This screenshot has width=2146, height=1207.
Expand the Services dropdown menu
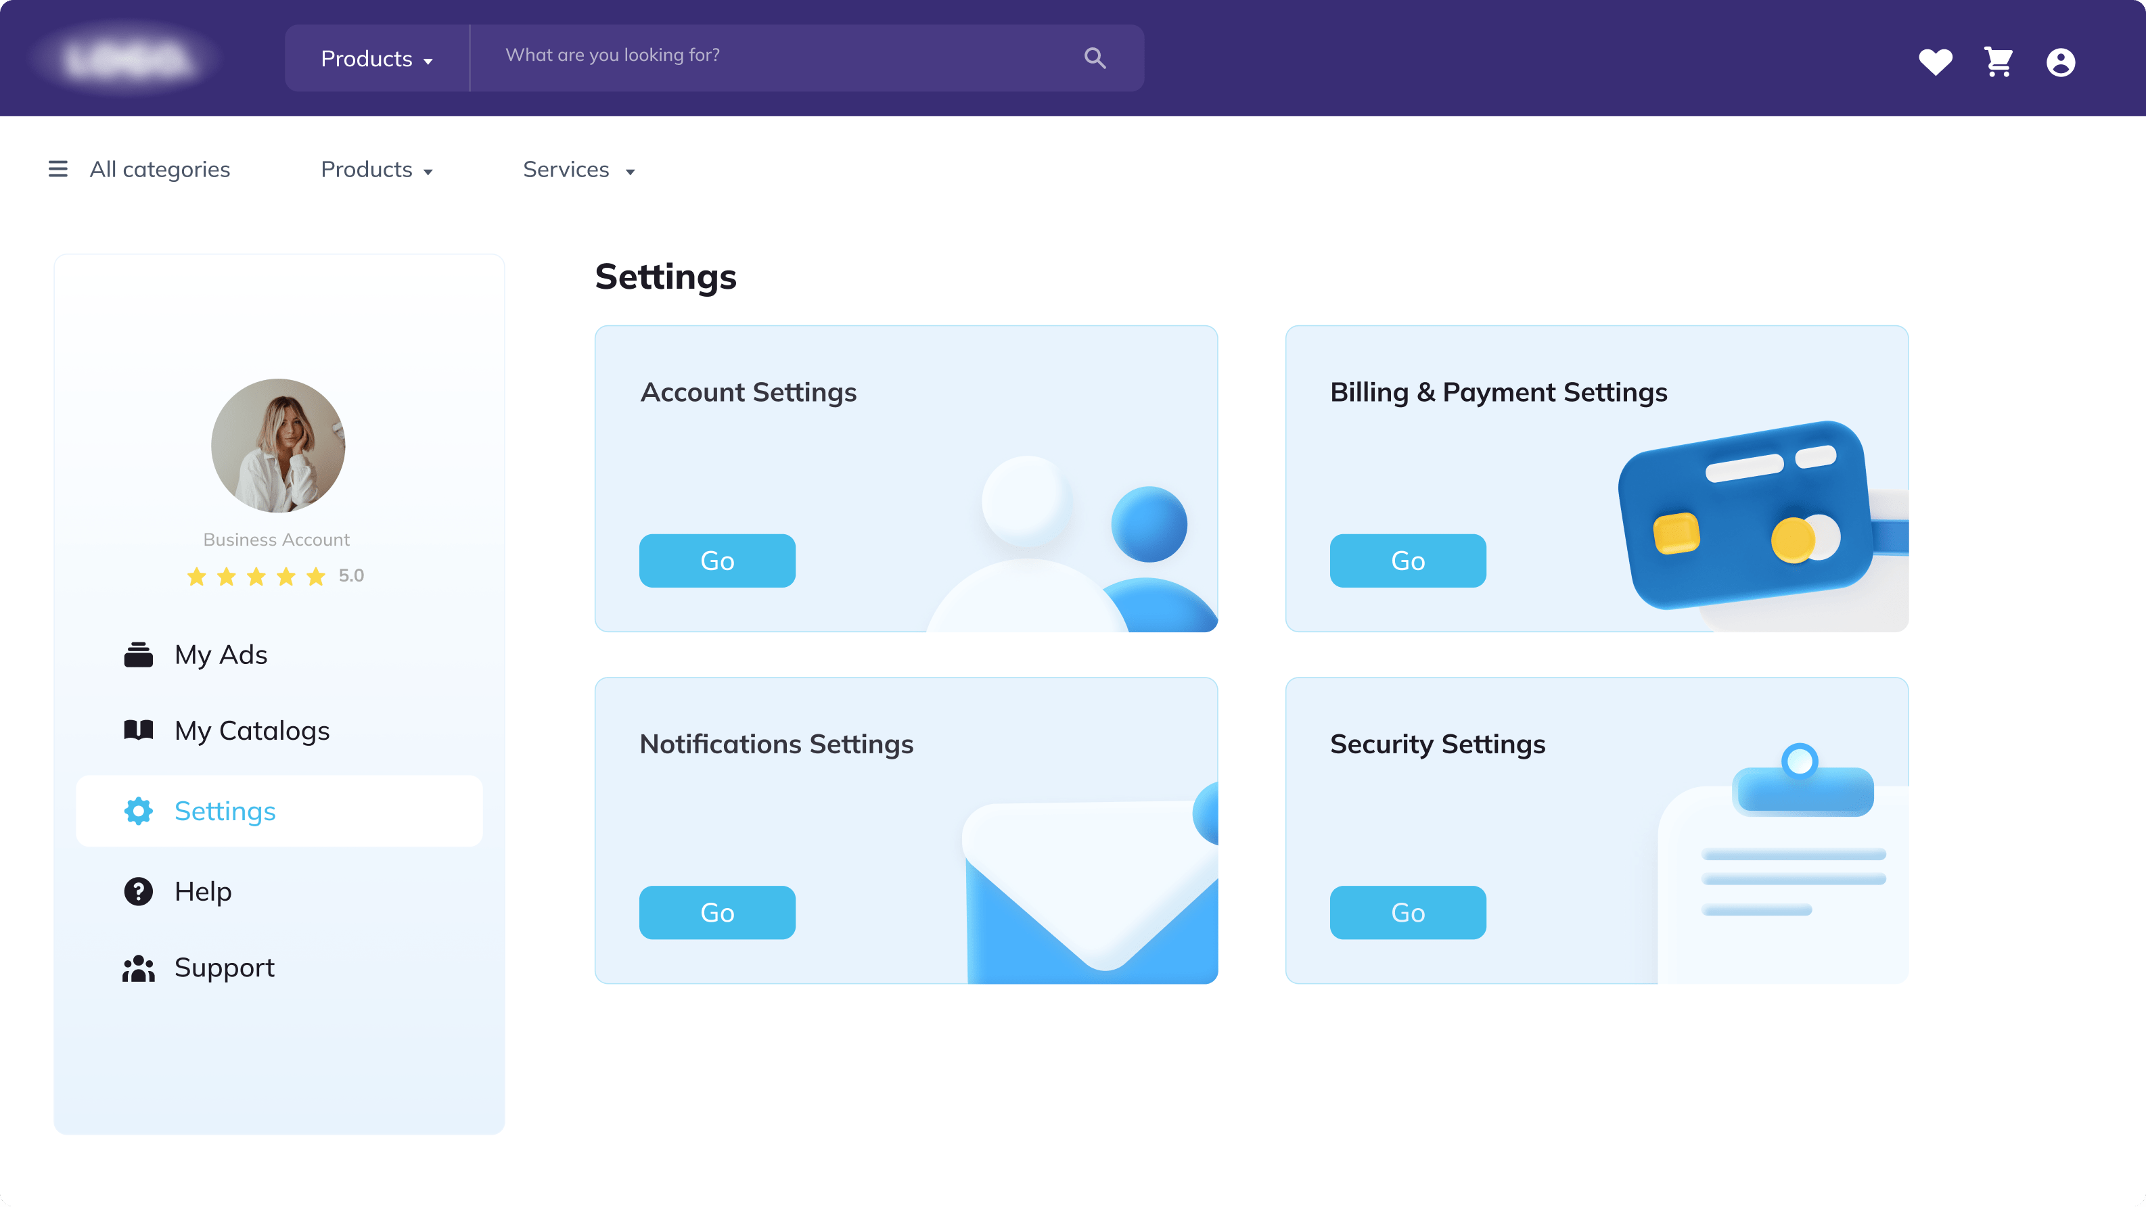click(579, 170)
